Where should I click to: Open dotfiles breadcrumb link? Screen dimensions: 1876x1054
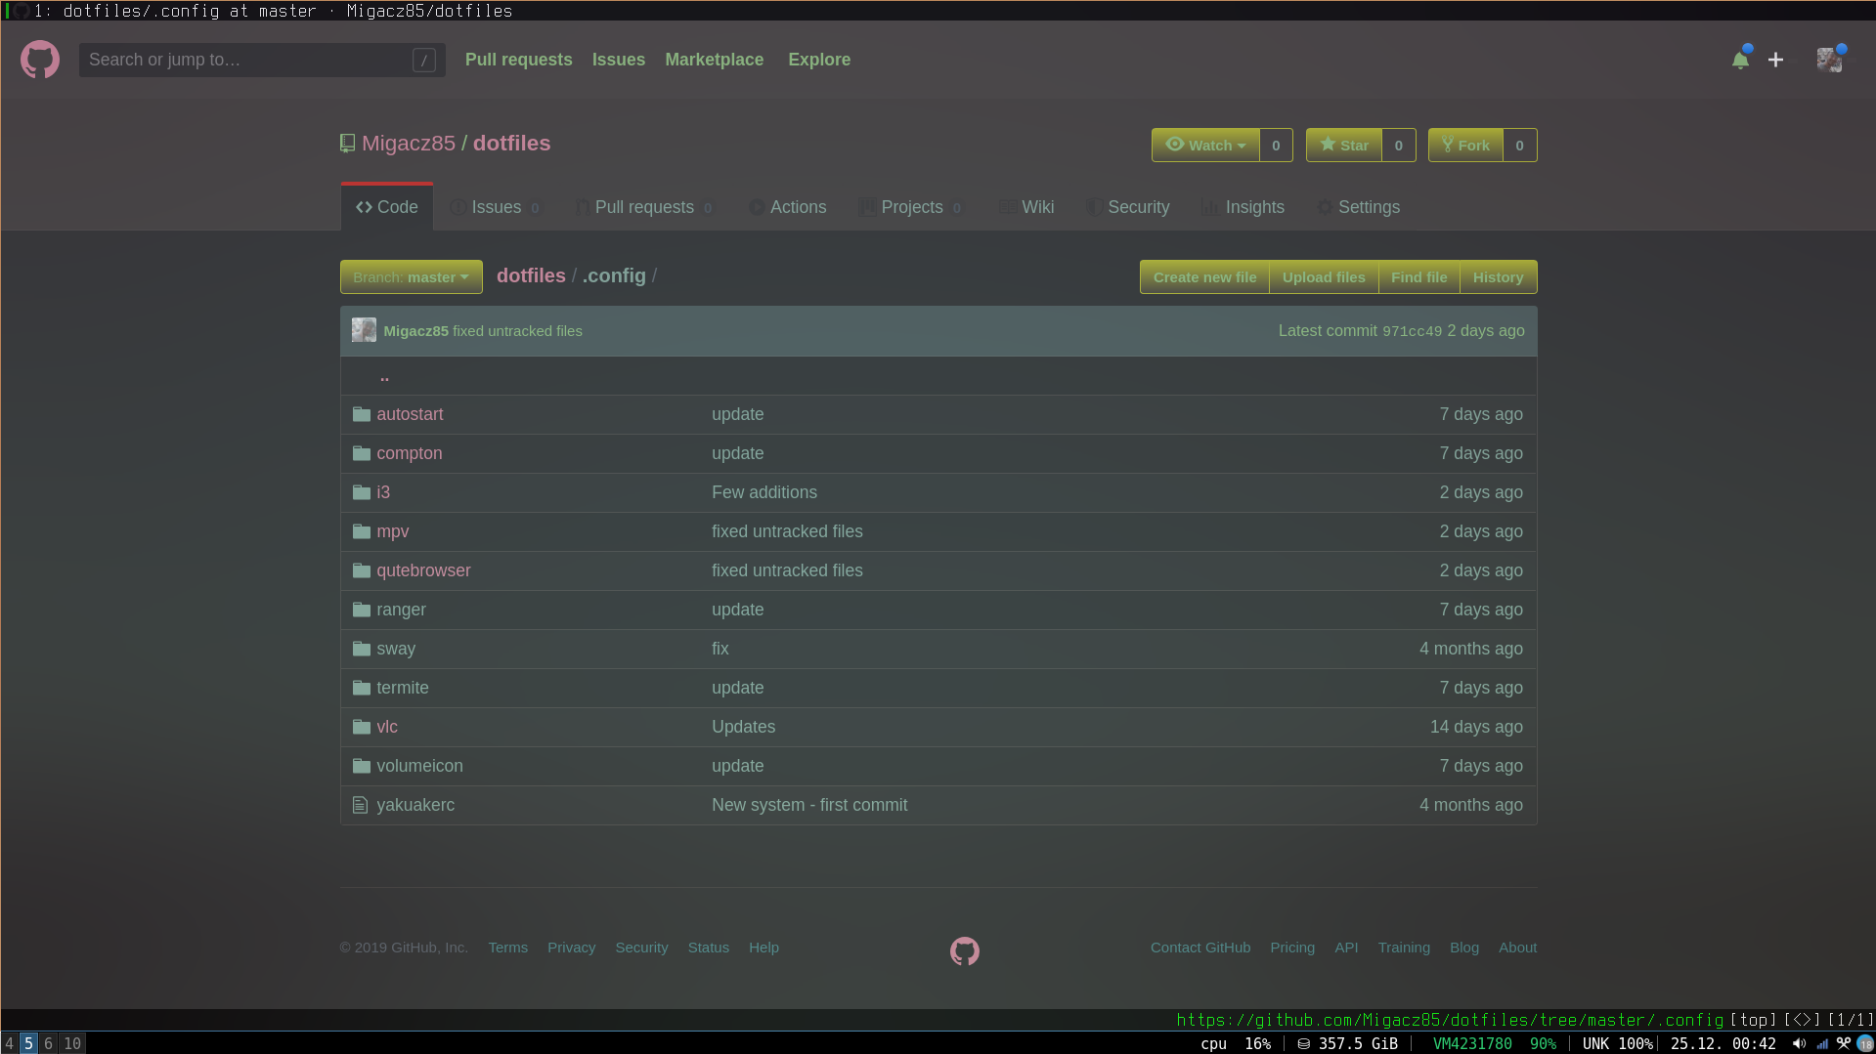531,275
